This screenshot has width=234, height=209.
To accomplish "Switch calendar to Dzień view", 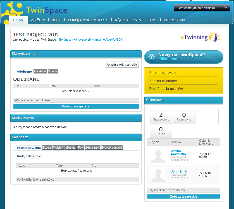I will coord(47,147).
